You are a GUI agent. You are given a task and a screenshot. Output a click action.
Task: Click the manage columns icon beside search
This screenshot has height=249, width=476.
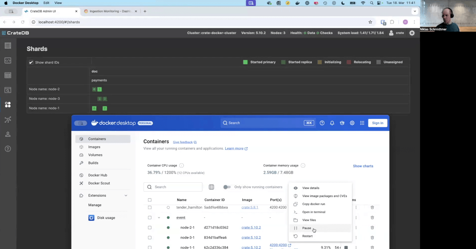click(211, 187)
